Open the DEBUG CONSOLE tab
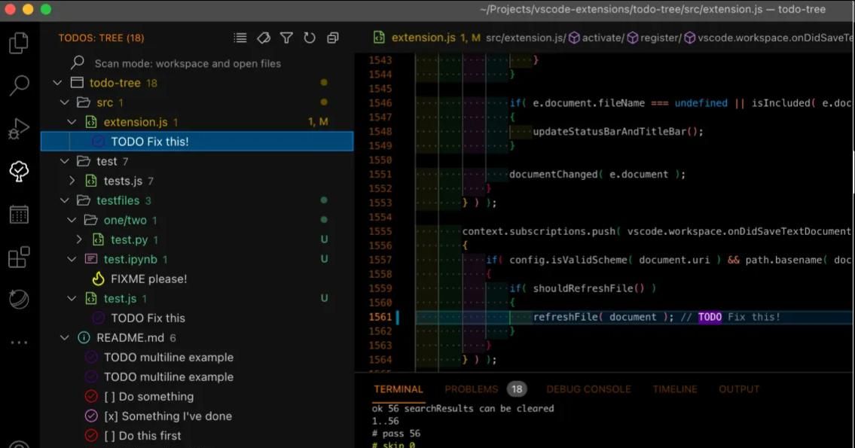 (x=588, y=389)
